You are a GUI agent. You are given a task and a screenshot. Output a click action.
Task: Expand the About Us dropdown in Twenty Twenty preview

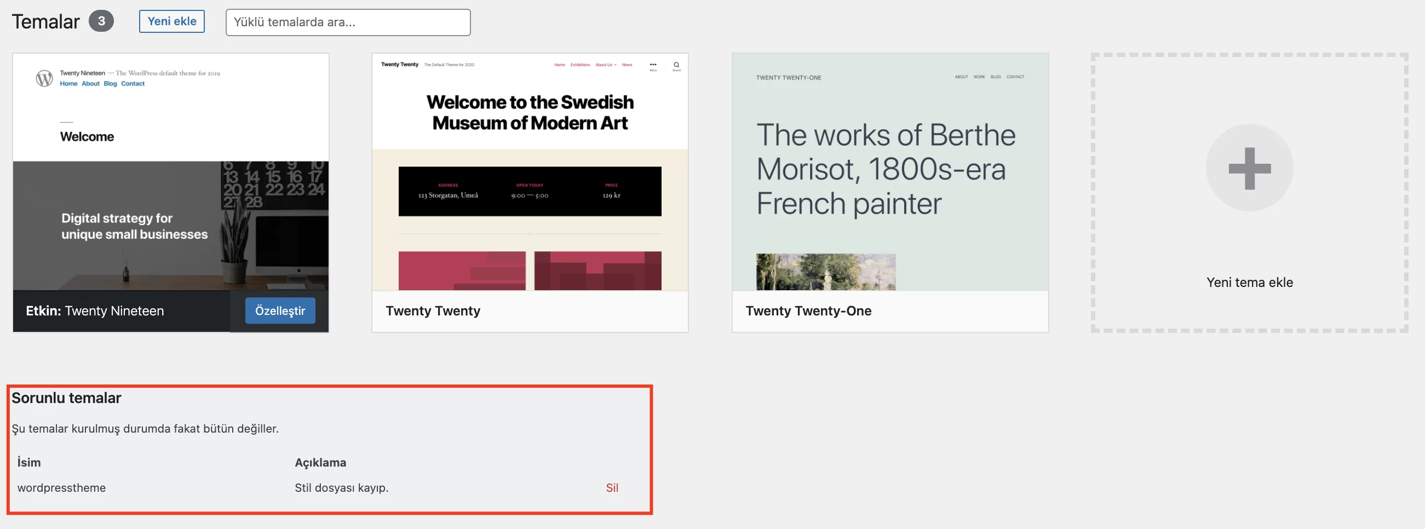coord(606,65)
